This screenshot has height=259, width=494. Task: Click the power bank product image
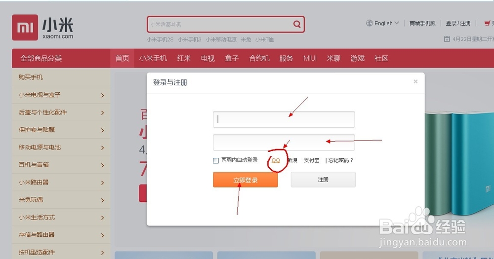tap(459, 164)
